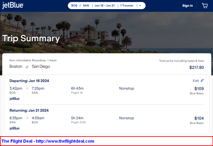
Task: Click 'Departing: Jan 18 2024' heading
Action: (29, 81)
